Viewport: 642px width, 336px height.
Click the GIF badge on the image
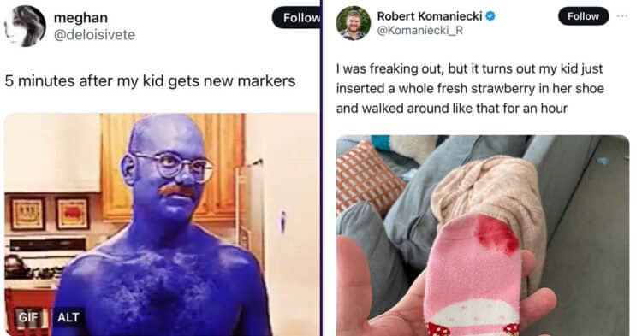point(28,317)
